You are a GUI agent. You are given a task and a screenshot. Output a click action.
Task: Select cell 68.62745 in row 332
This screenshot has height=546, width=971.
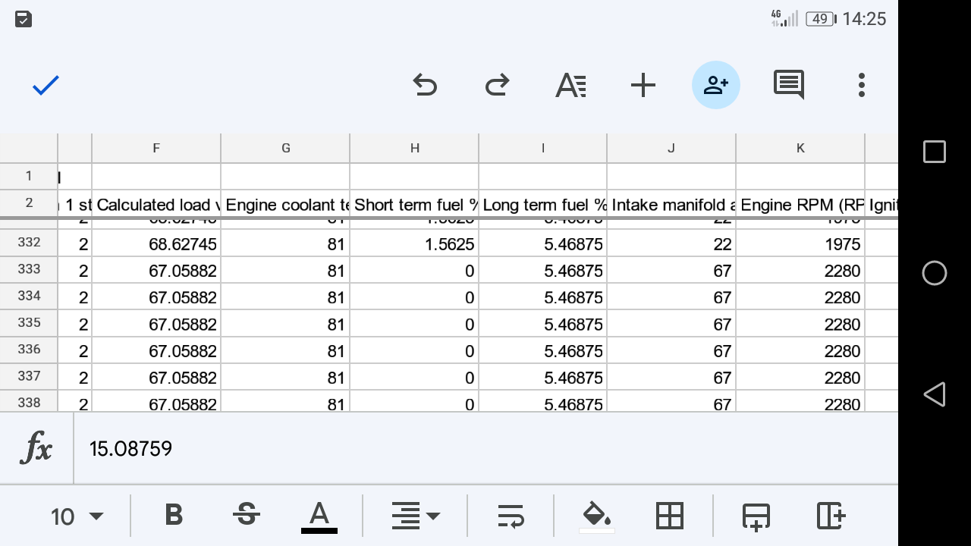(156, 243)
